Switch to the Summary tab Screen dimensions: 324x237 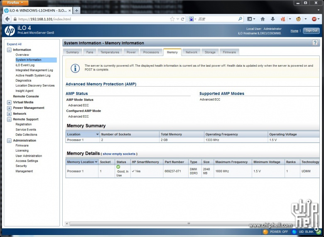click(x=73, y=52)
